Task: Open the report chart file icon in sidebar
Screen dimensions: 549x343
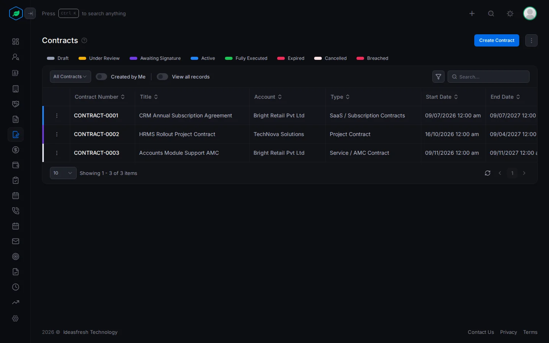Action: click(16, 272)
